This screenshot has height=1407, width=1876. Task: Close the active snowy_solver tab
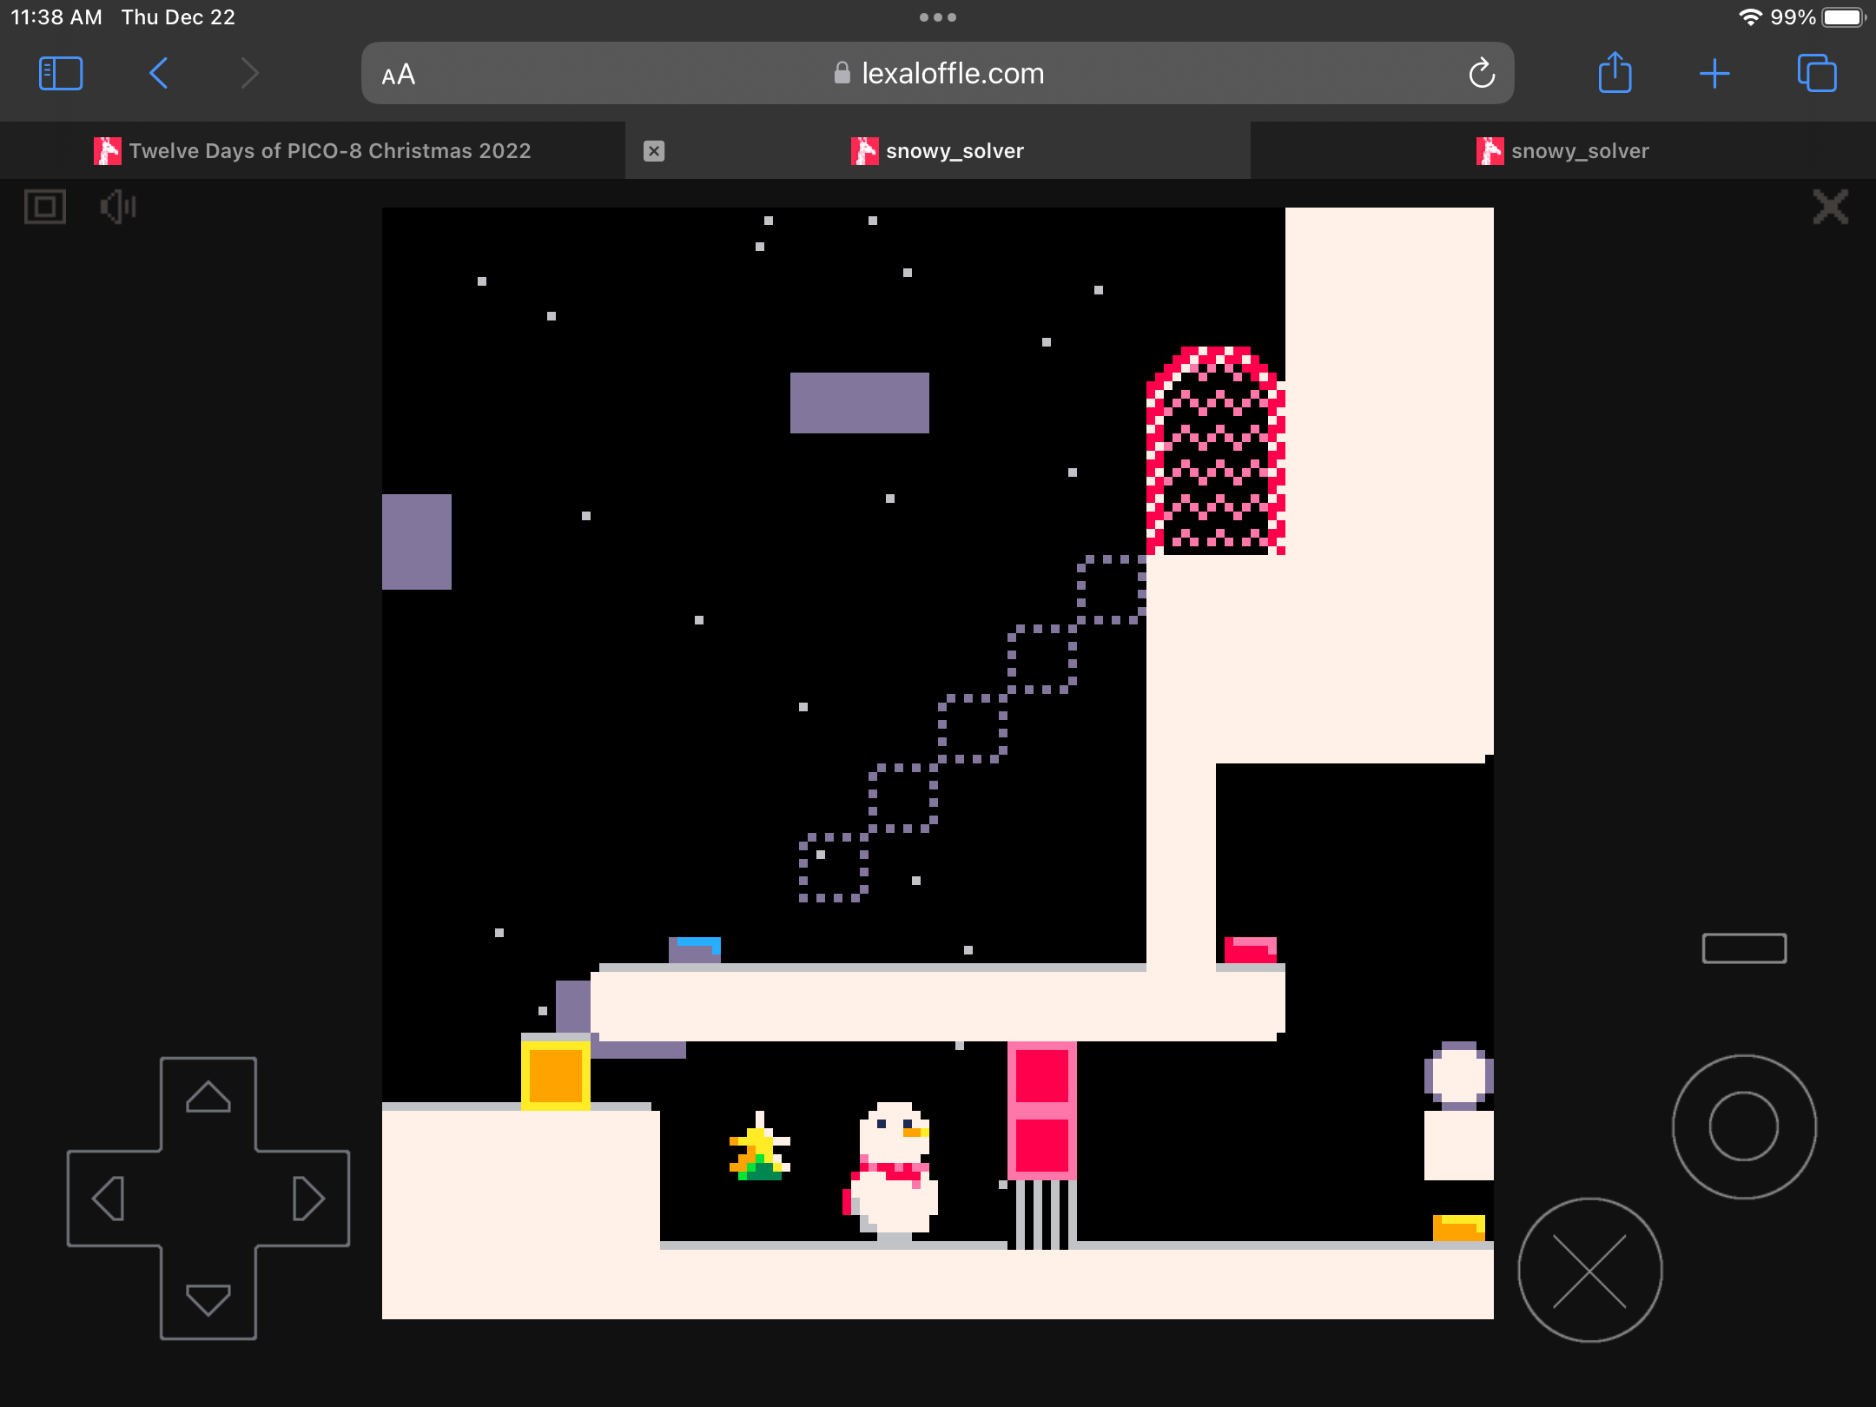[x=654, y=151]
